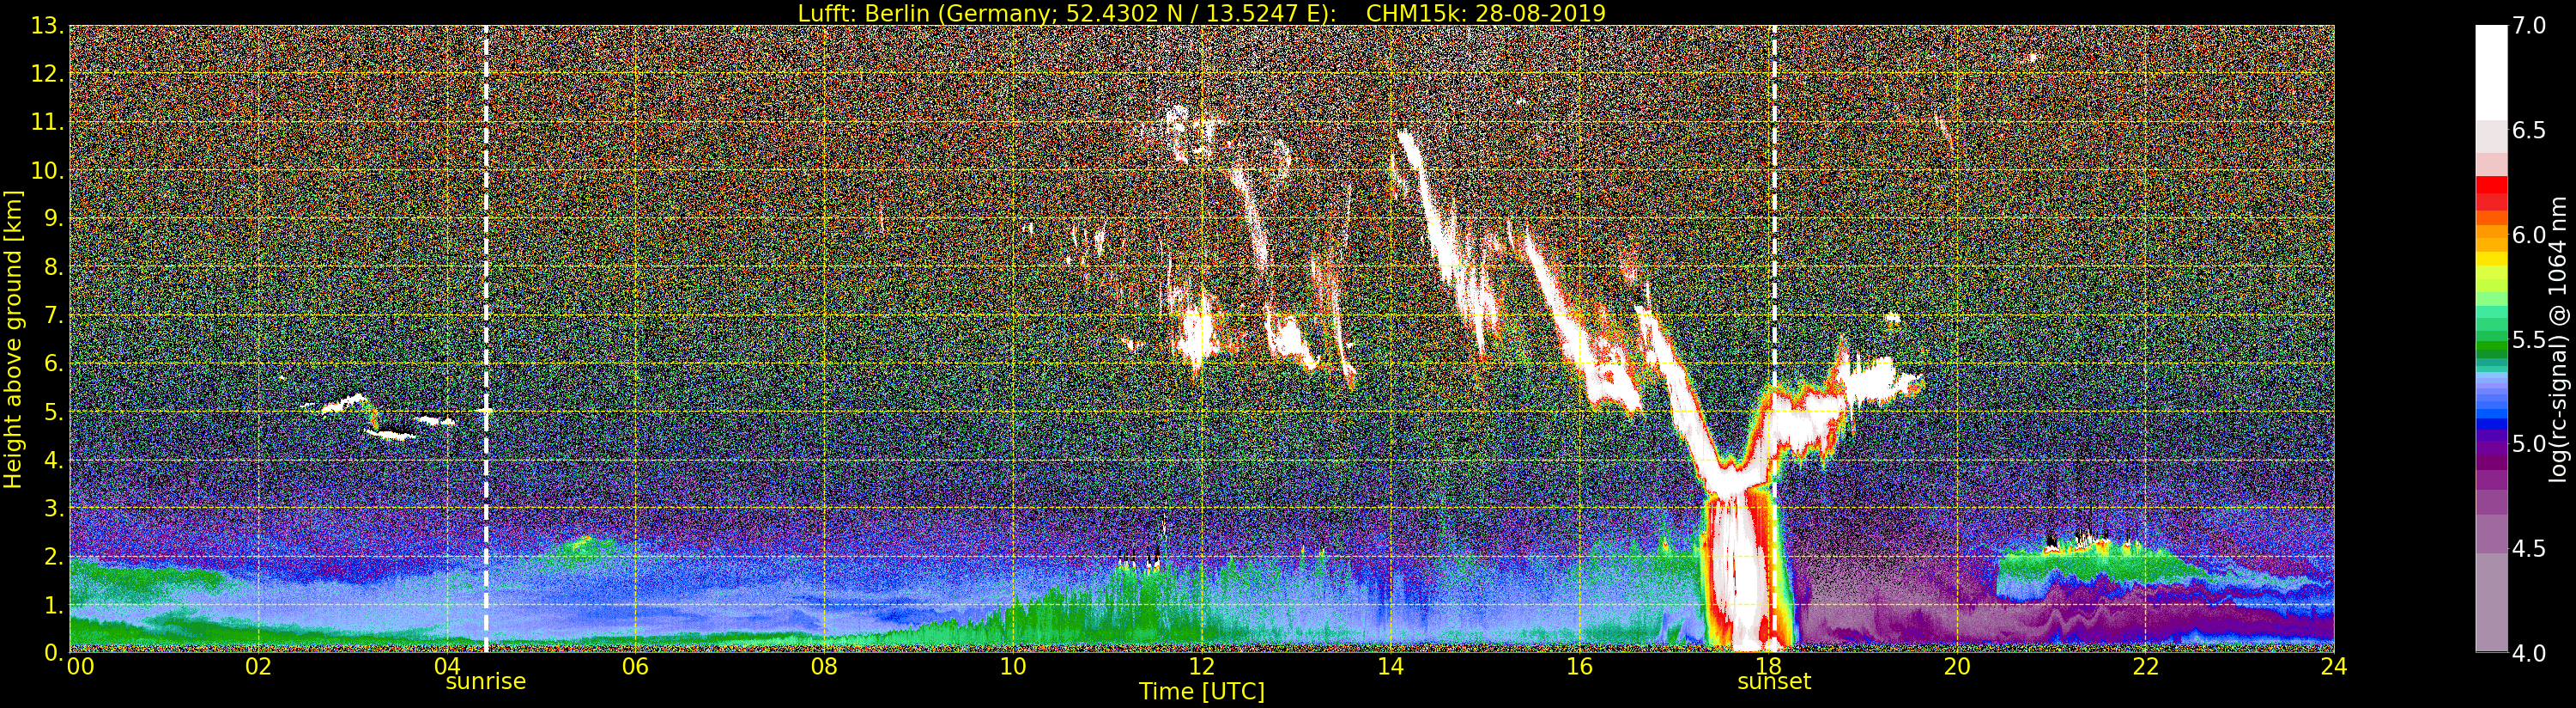2576x708 pixels.
Task: Click the colorbar value '4.5'
Action: click(2529, 549)
